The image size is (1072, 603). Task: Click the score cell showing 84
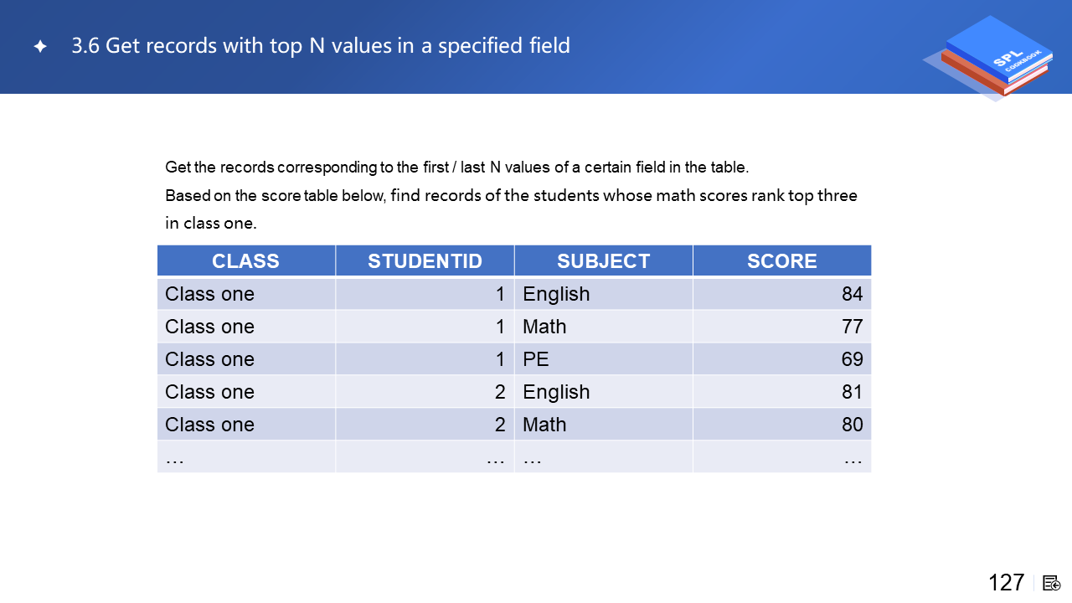click(x=852, y=294)
